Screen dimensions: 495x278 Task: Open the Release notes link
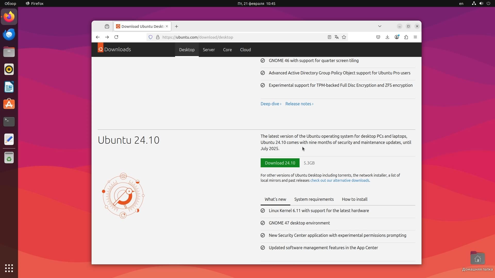(299, 104)
